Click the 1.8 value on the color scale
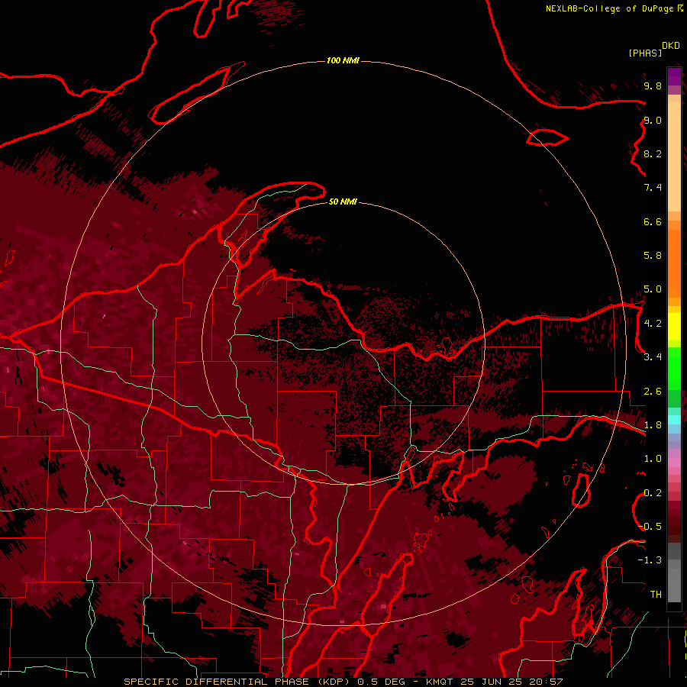Viewport: 687px width, 687px height. pyautogui.click(x=652, y=425)
